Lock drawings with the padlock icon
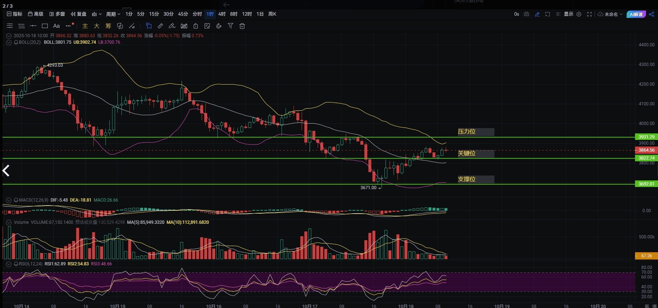Viewport: 658px width, 308px height. pos(196,26)
